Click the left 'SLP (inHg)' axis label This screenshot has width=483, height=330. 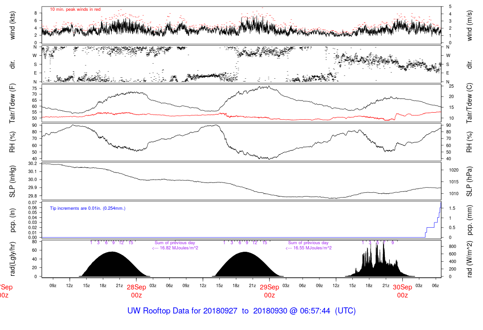(12, 181)
